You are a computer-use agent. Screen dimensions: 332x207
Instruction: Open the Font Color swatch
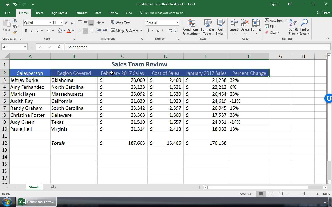coord(69,30)
